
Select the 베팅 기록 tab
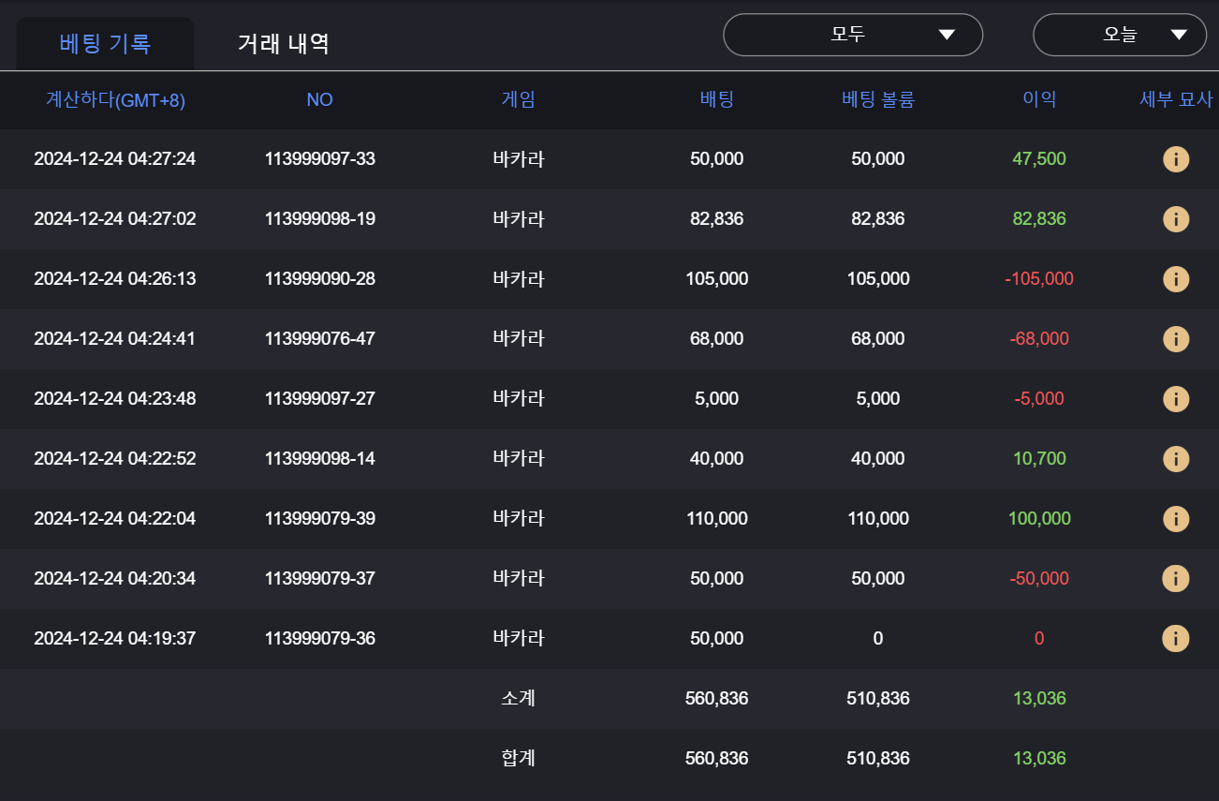click(x=105, y=43)
